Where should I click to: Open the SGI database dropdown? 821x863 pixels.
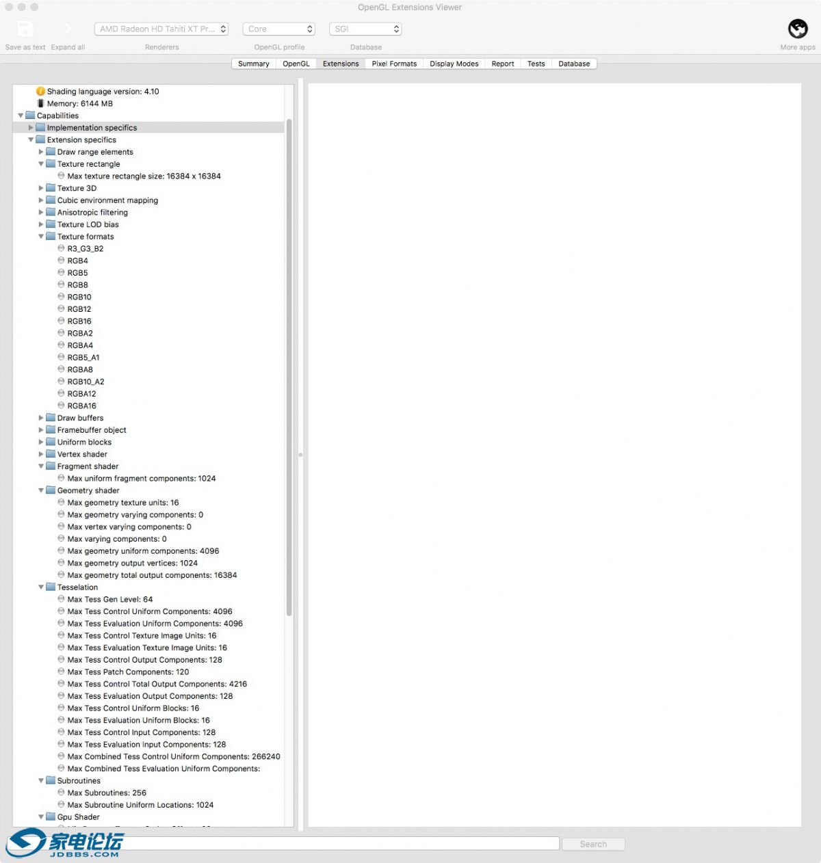pos(365,29)
